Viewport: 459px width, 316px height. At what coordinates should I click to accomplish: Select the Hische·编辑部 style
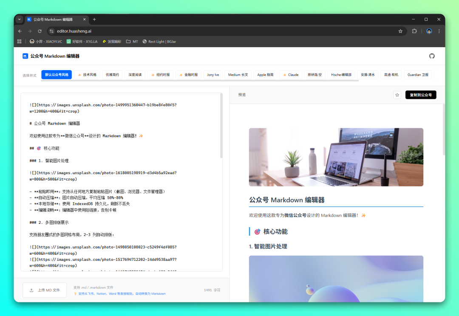pos(341,75)
